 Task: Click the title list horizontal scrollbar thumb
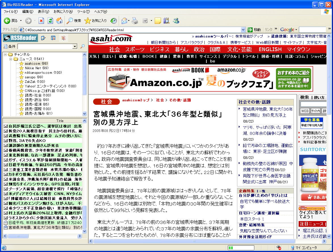click(18, 236)
